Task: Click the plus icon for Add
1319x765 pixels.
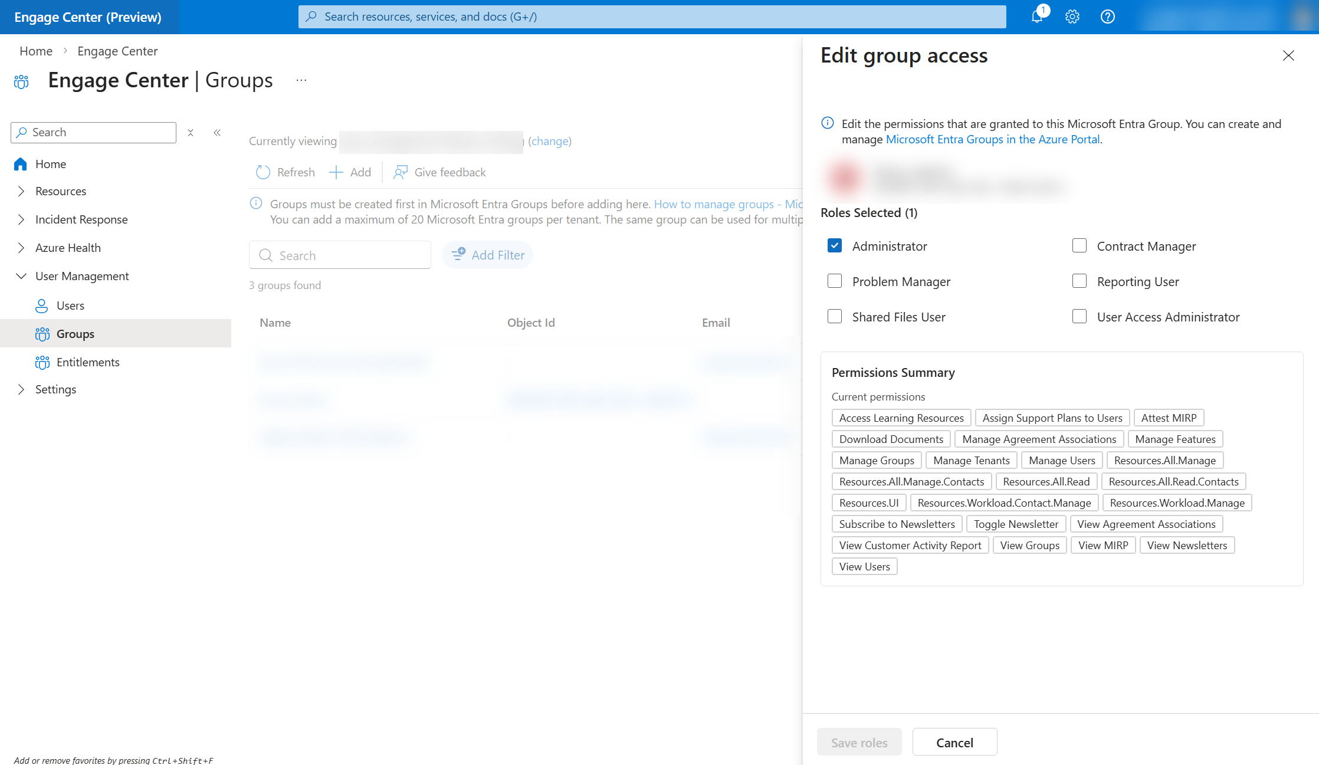Action: [x=336, y=172]
